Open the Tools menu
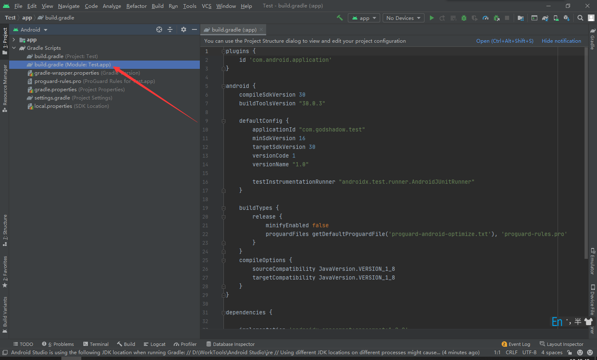This screenshot has width=597, height=360. pos(190,6)
